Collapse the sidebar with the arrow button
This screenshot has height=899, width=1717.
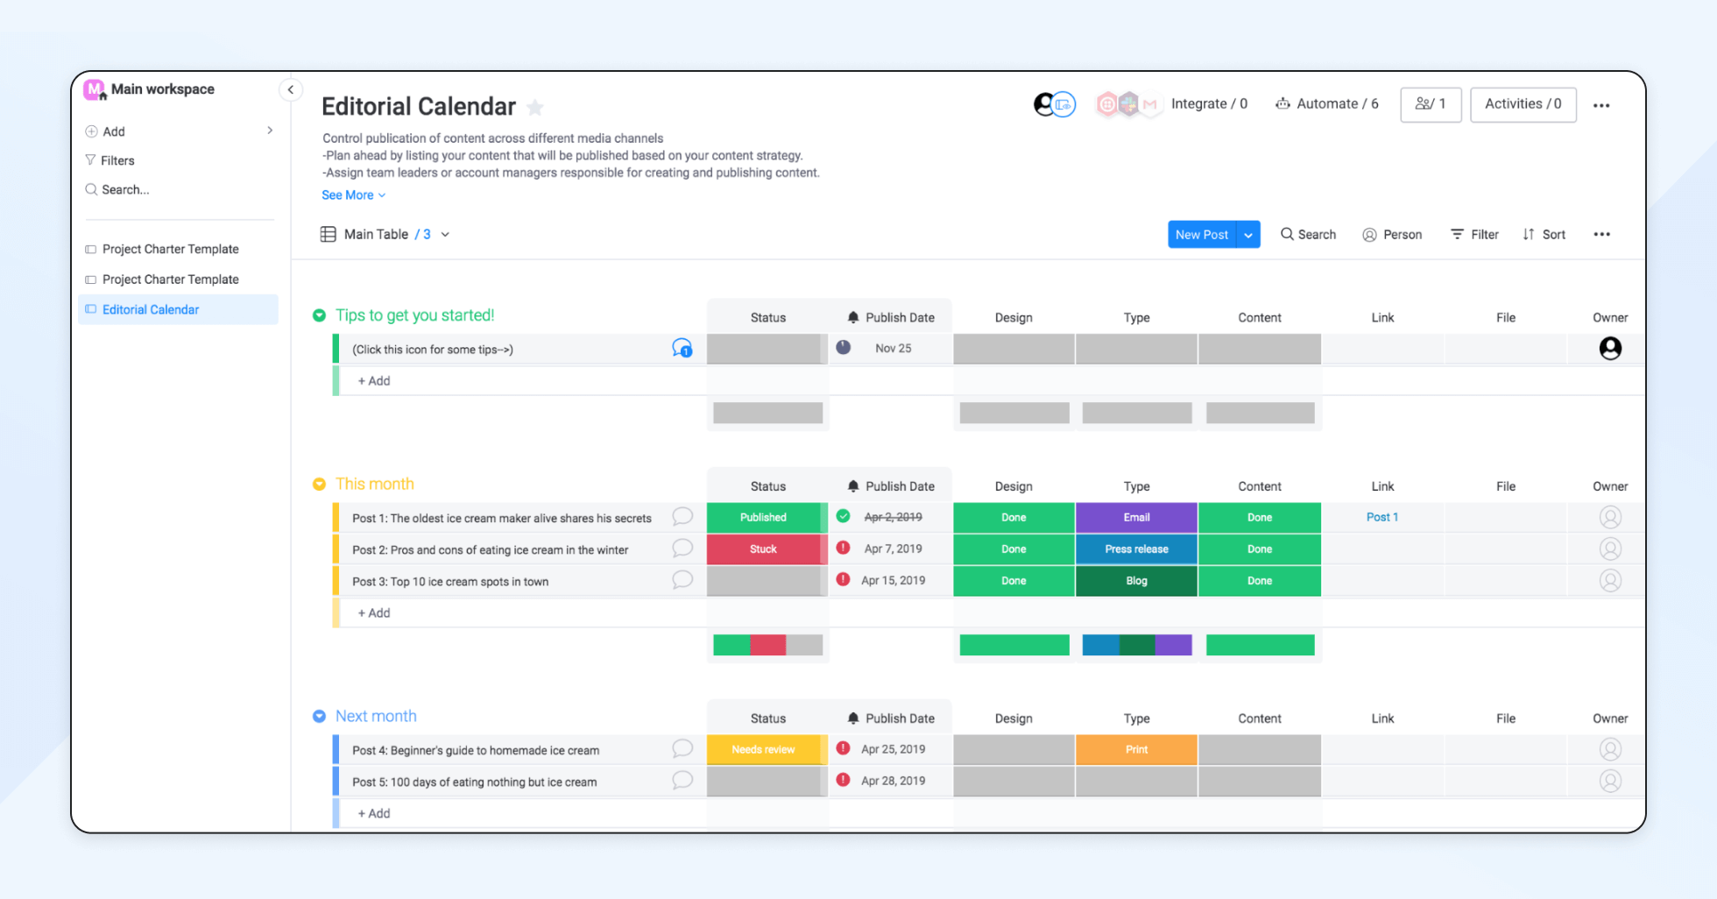(290, 89)
